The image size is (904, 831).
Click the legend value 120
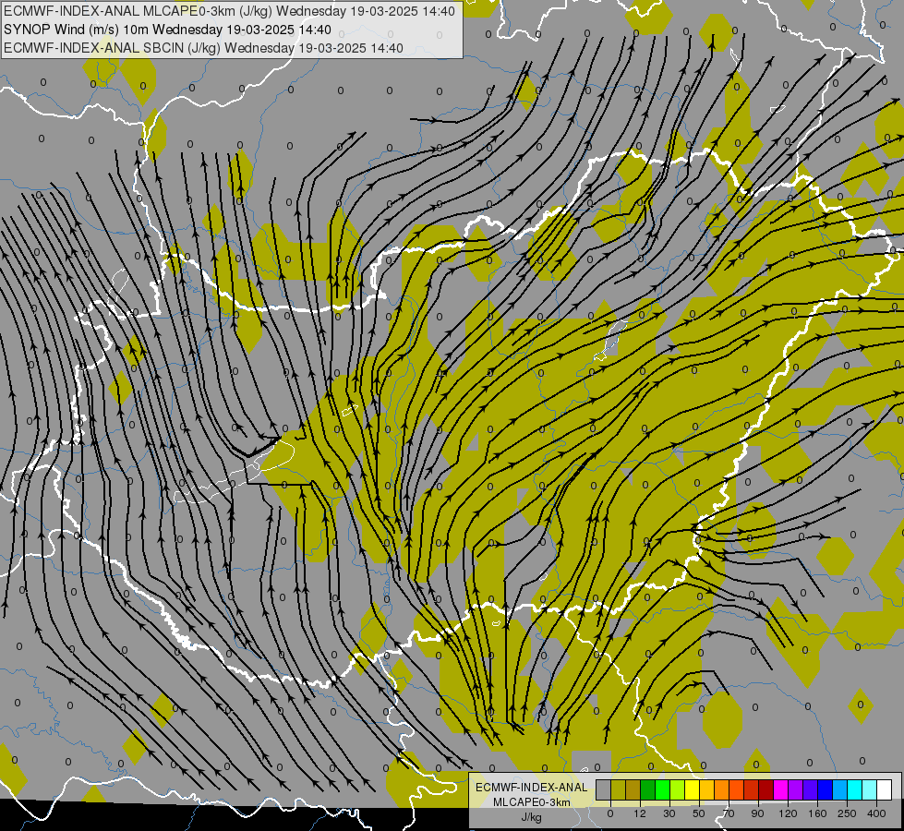click(x=789, y=813)
